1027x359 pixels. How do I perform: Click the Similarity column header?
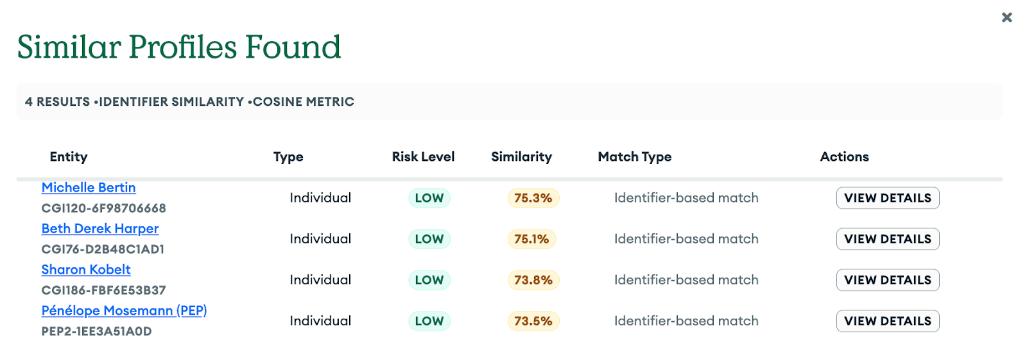[x=521, y=157]
